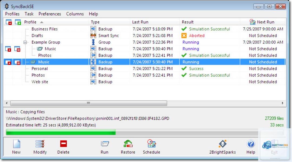Collapse the Example Group tree node
This screenshot has height=162, width=292.
pyautogui.click(x=25, y=42)
